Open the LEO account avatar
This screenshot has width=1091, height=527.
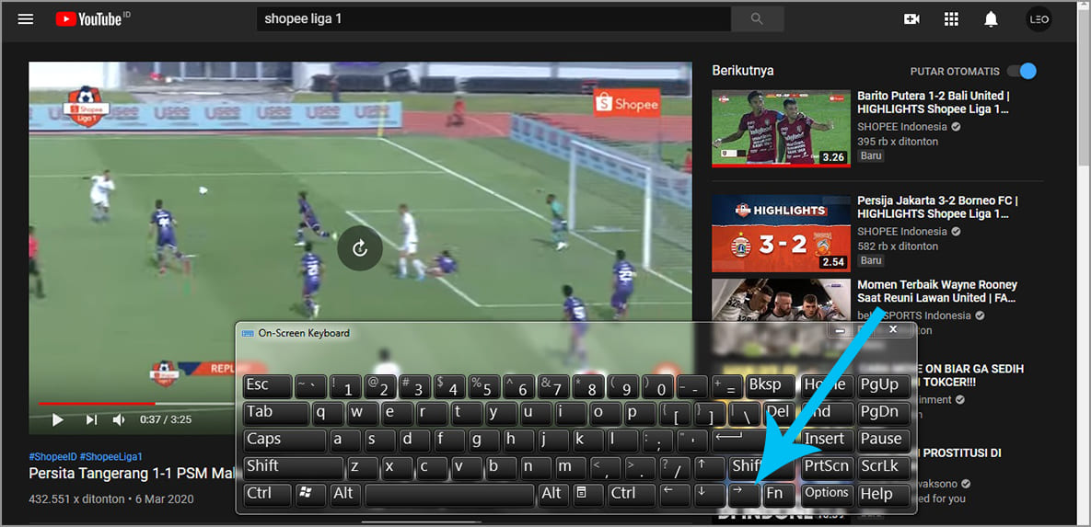tap(1039, 18)
